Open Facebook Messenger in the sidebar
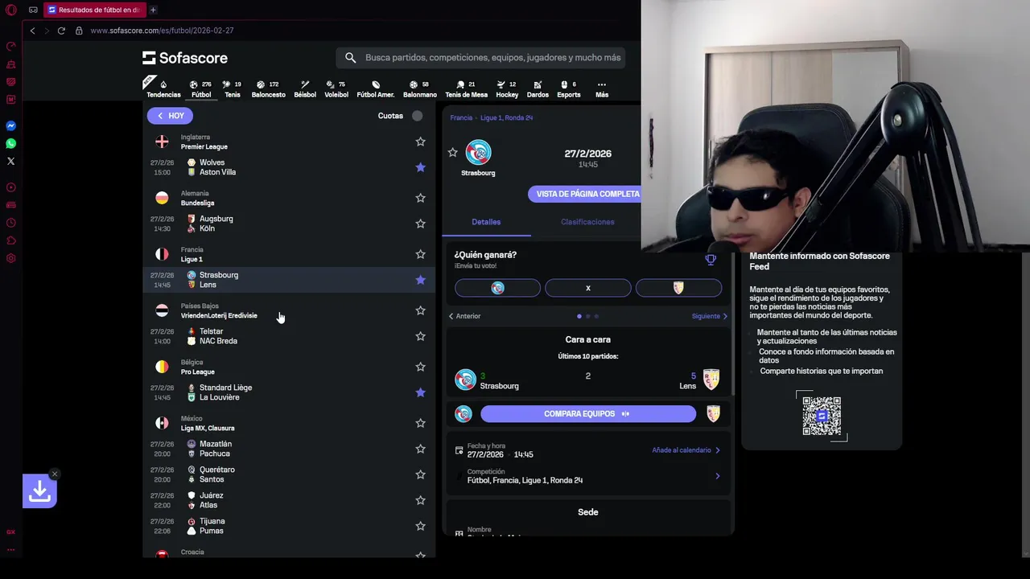 point(11,126)
